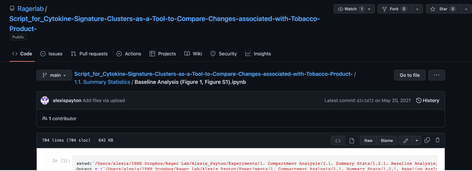
Task: Click the source code view icon
Action: pos(338,141)
